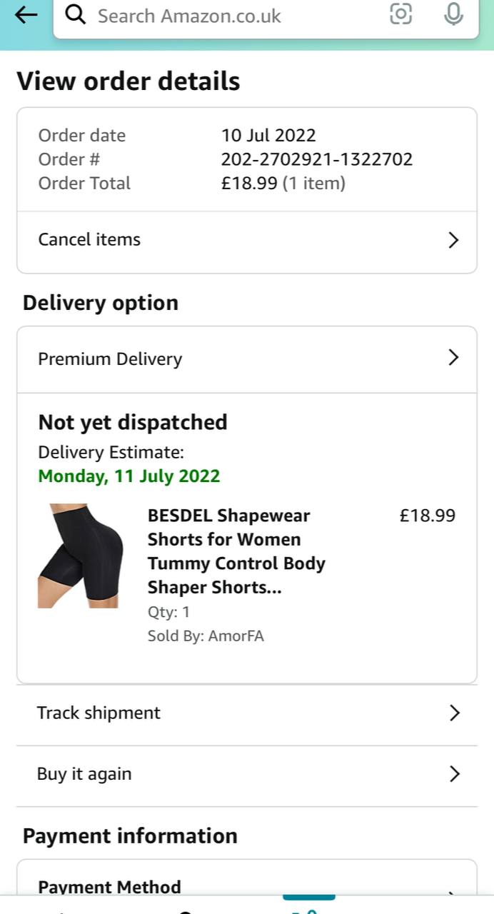This screenshot has width=494, height=914.
Task: Expand the Track shipment chevron
Action: 454,713
